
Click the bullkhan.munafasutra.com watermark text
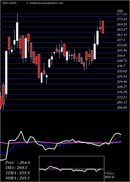pos(46,3)
